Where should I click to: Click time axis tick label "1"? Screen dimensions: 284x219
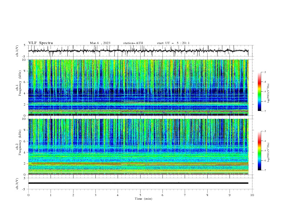pyautogui.click(x=51, y=195)
